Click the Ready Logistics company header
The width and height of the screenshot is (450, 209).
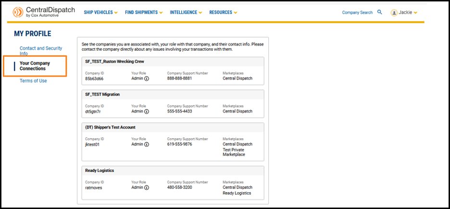pyautogui.click(x=100, y=170)
